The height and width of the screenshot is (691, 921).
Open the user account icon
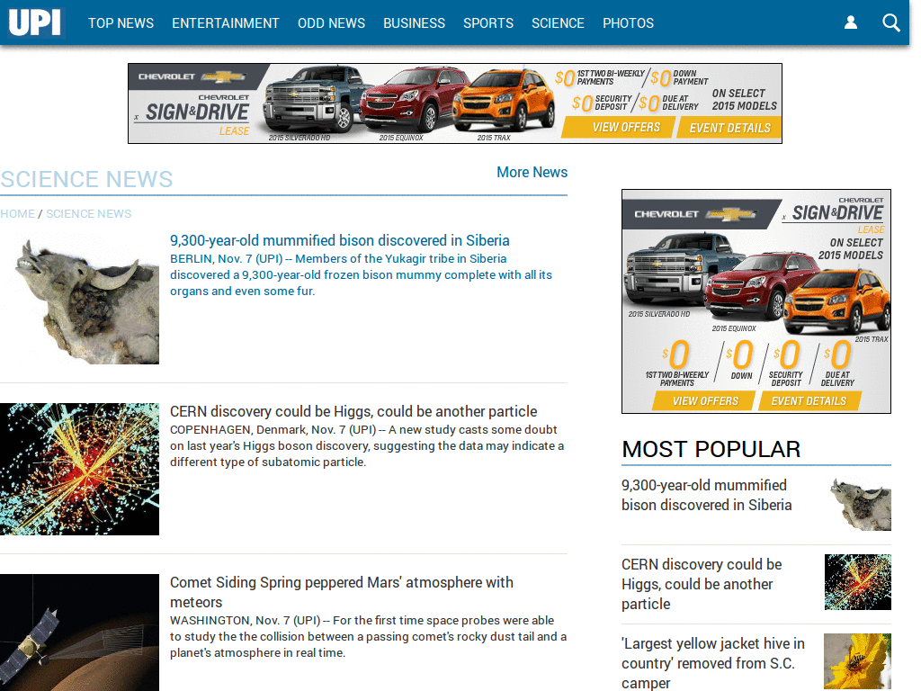(x=851, y=22)
